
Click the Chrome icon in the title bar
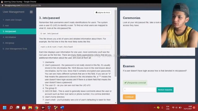pyautogui.click(x=2, y=2)
